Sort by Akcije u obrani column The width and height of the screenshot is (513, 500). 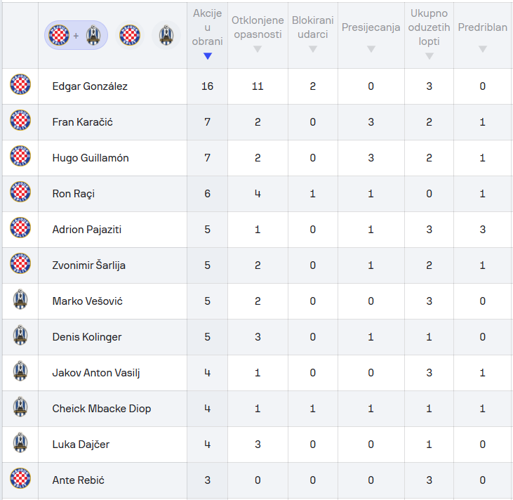click(207, 34)
